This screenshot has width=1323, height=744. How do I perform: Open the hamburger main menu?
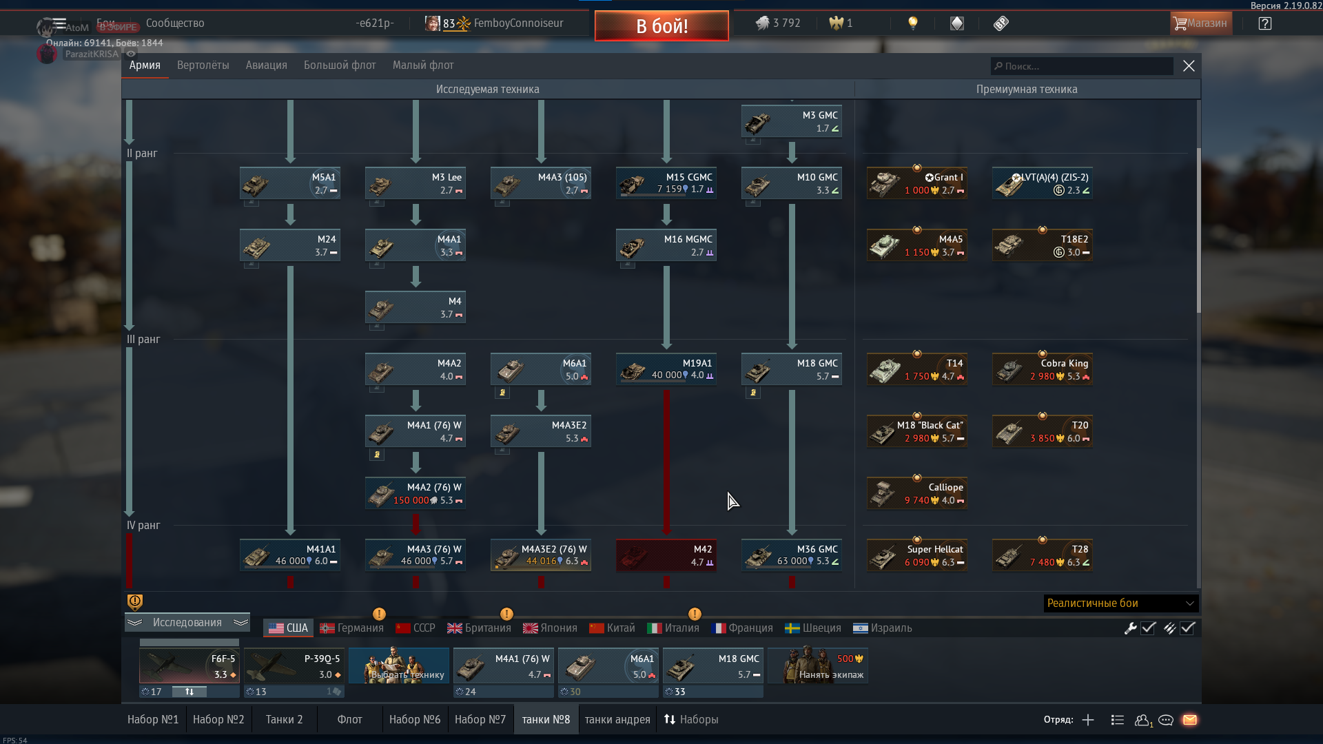point(60,23)
